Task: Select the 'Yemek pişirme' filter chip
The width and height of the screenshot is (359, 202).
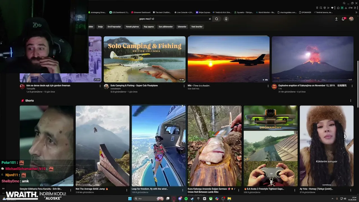Action: point(132,27)
